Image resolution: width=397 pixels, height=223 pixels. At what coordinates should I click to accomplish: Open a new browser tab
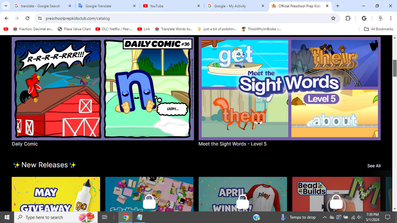coord(337,6)
